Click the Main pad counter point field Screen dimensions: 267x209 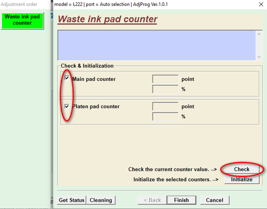(x=165, y=79)
